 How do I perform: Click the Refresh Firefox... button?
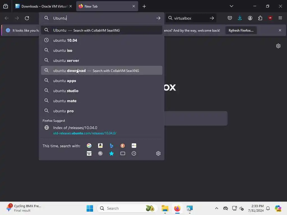(241, 31)
